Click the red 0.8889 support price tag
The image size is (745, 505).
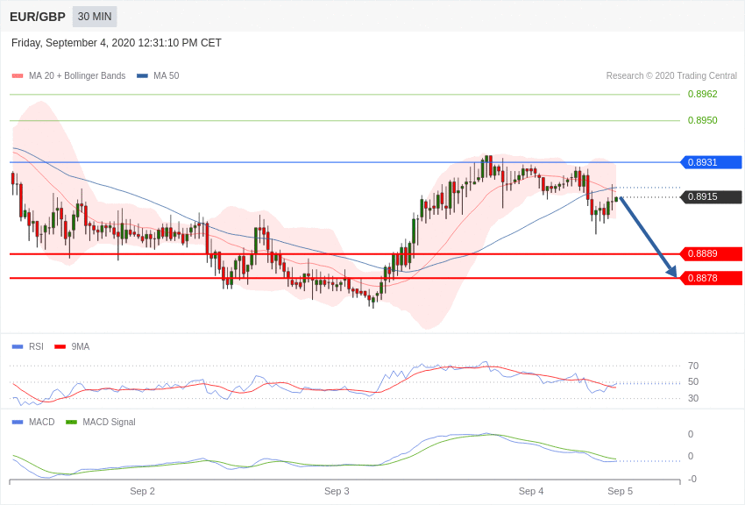point(712,253)
